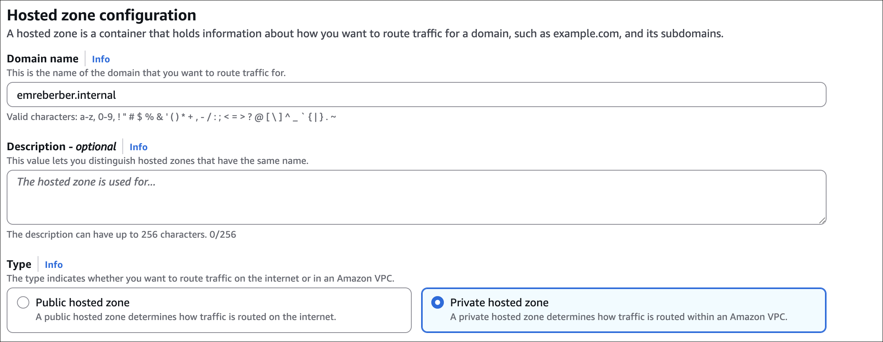Open the Info link beside Type
Screen dimensions: 883x342
coord(54,265)
